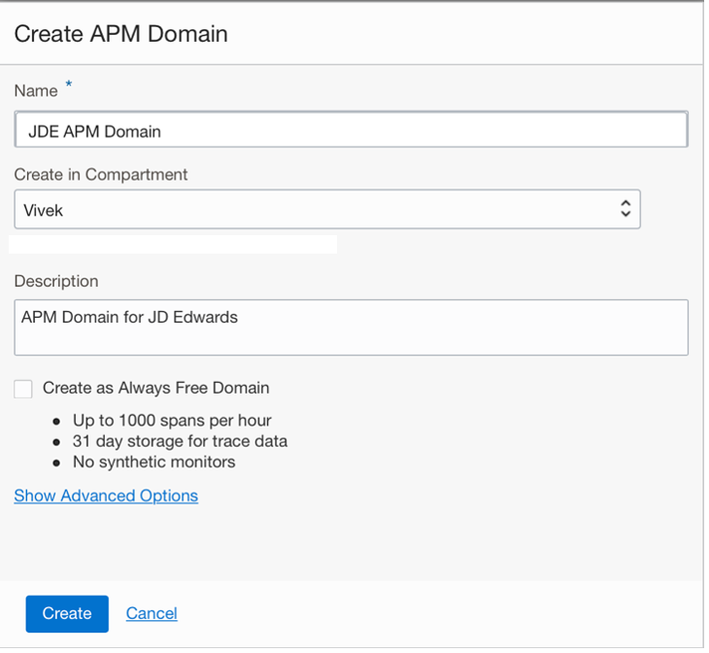Click the 'Up to 1000 spans per hour' text
The image size is (709, 653).
pos(172,421)
